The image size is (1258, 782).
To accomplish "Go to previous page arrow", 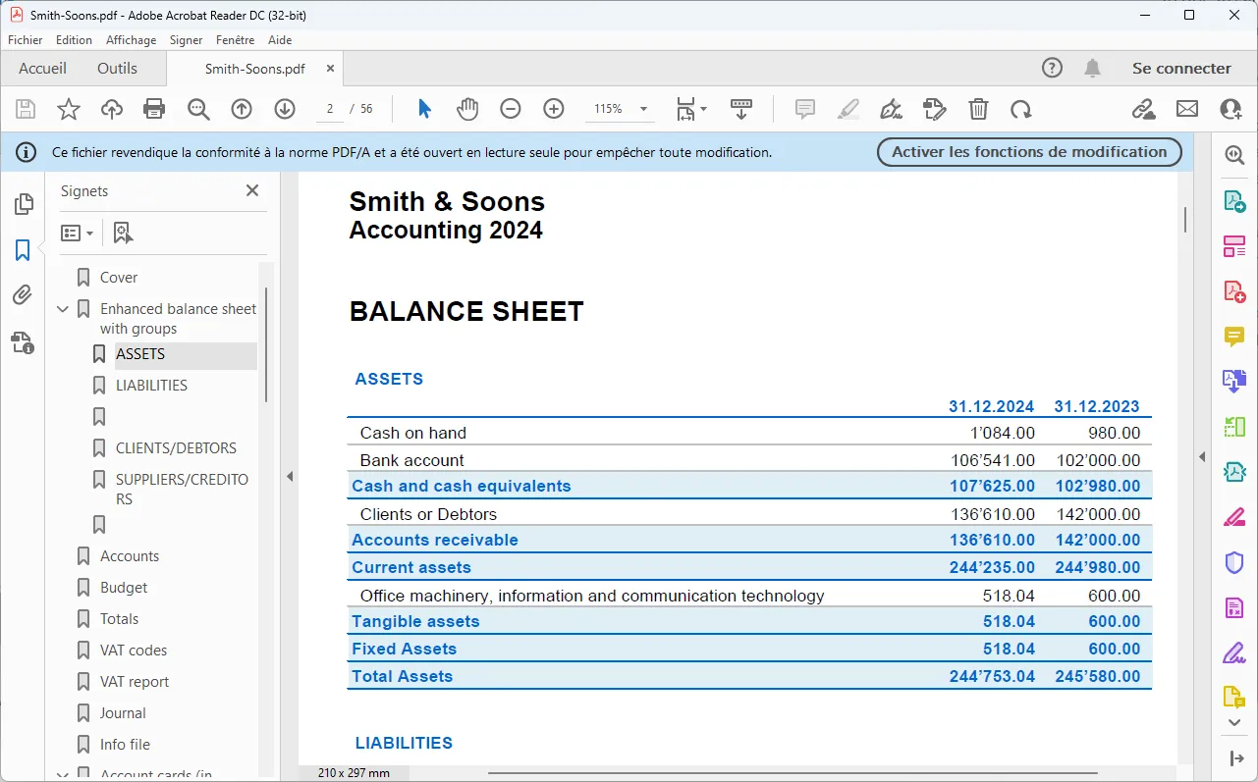I will tap(242, 109).
